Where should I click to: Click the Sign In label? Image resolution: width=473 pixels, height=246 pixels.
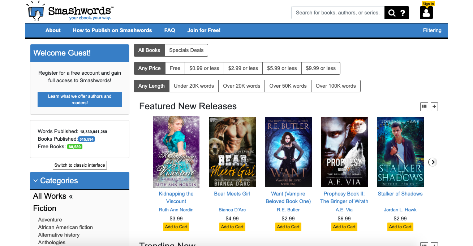428,4
